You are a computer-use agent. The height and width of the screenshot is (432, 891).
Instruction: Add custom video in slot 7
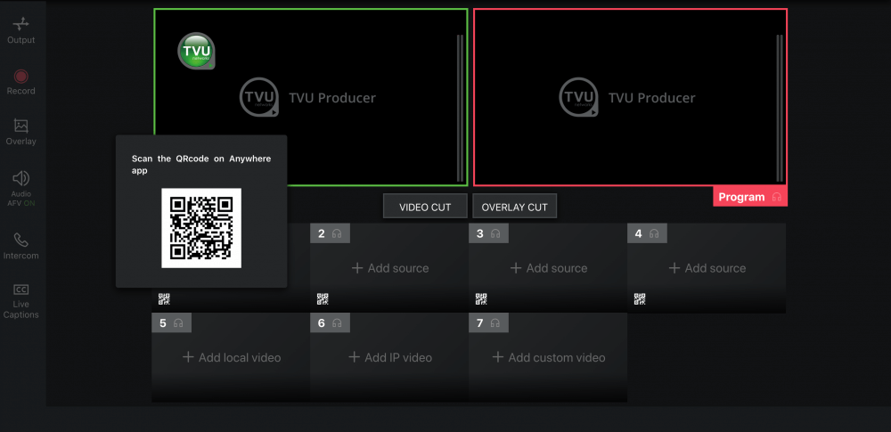click(548, 357)
